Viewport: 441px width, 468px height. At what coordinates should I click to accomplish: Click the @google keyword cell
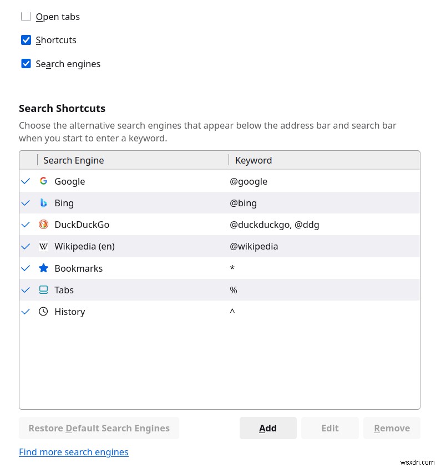pos(249,181)
